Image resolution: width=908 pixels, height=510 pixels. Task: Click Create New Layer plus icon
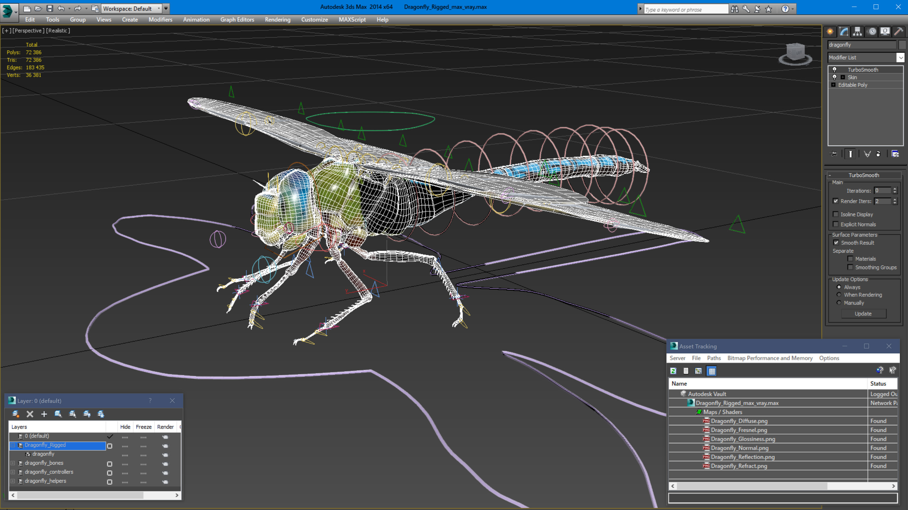click(44, 414)
